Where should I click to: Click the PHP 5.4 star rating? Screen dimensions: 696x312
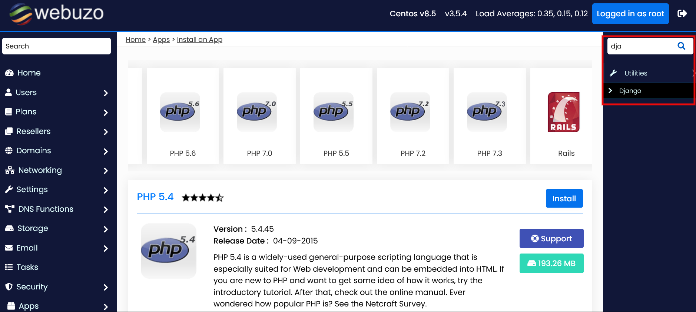[203, 198]
